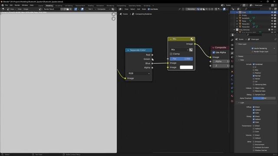The height and width of the screenshot is (156, 278).
Task: Collapse the Light passes subpanel
Action: [239, 103]
